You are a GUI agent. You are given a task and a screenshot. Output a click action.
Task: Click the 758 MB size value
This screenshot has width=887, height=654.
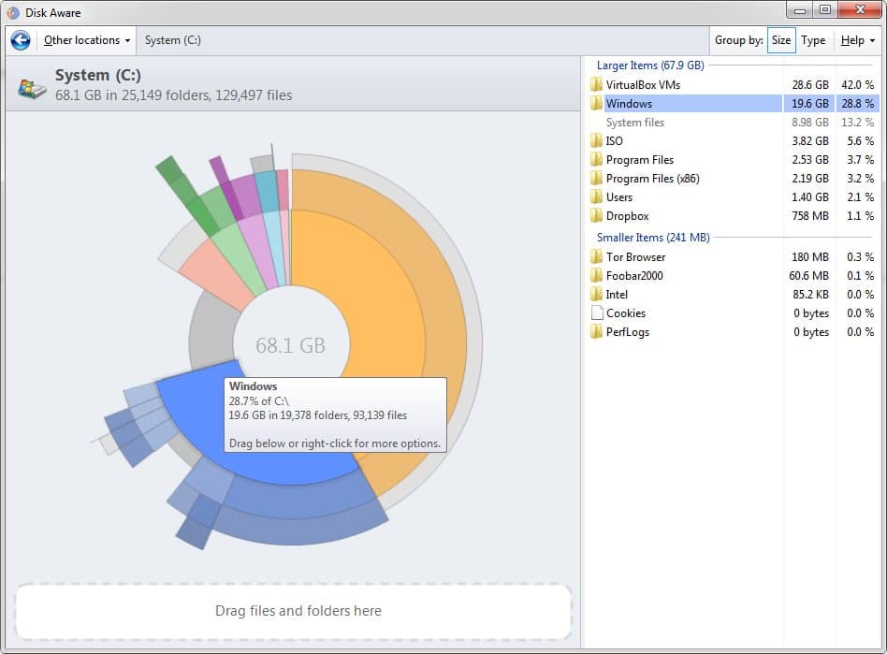pyautogui.click(x=810, y=215)
